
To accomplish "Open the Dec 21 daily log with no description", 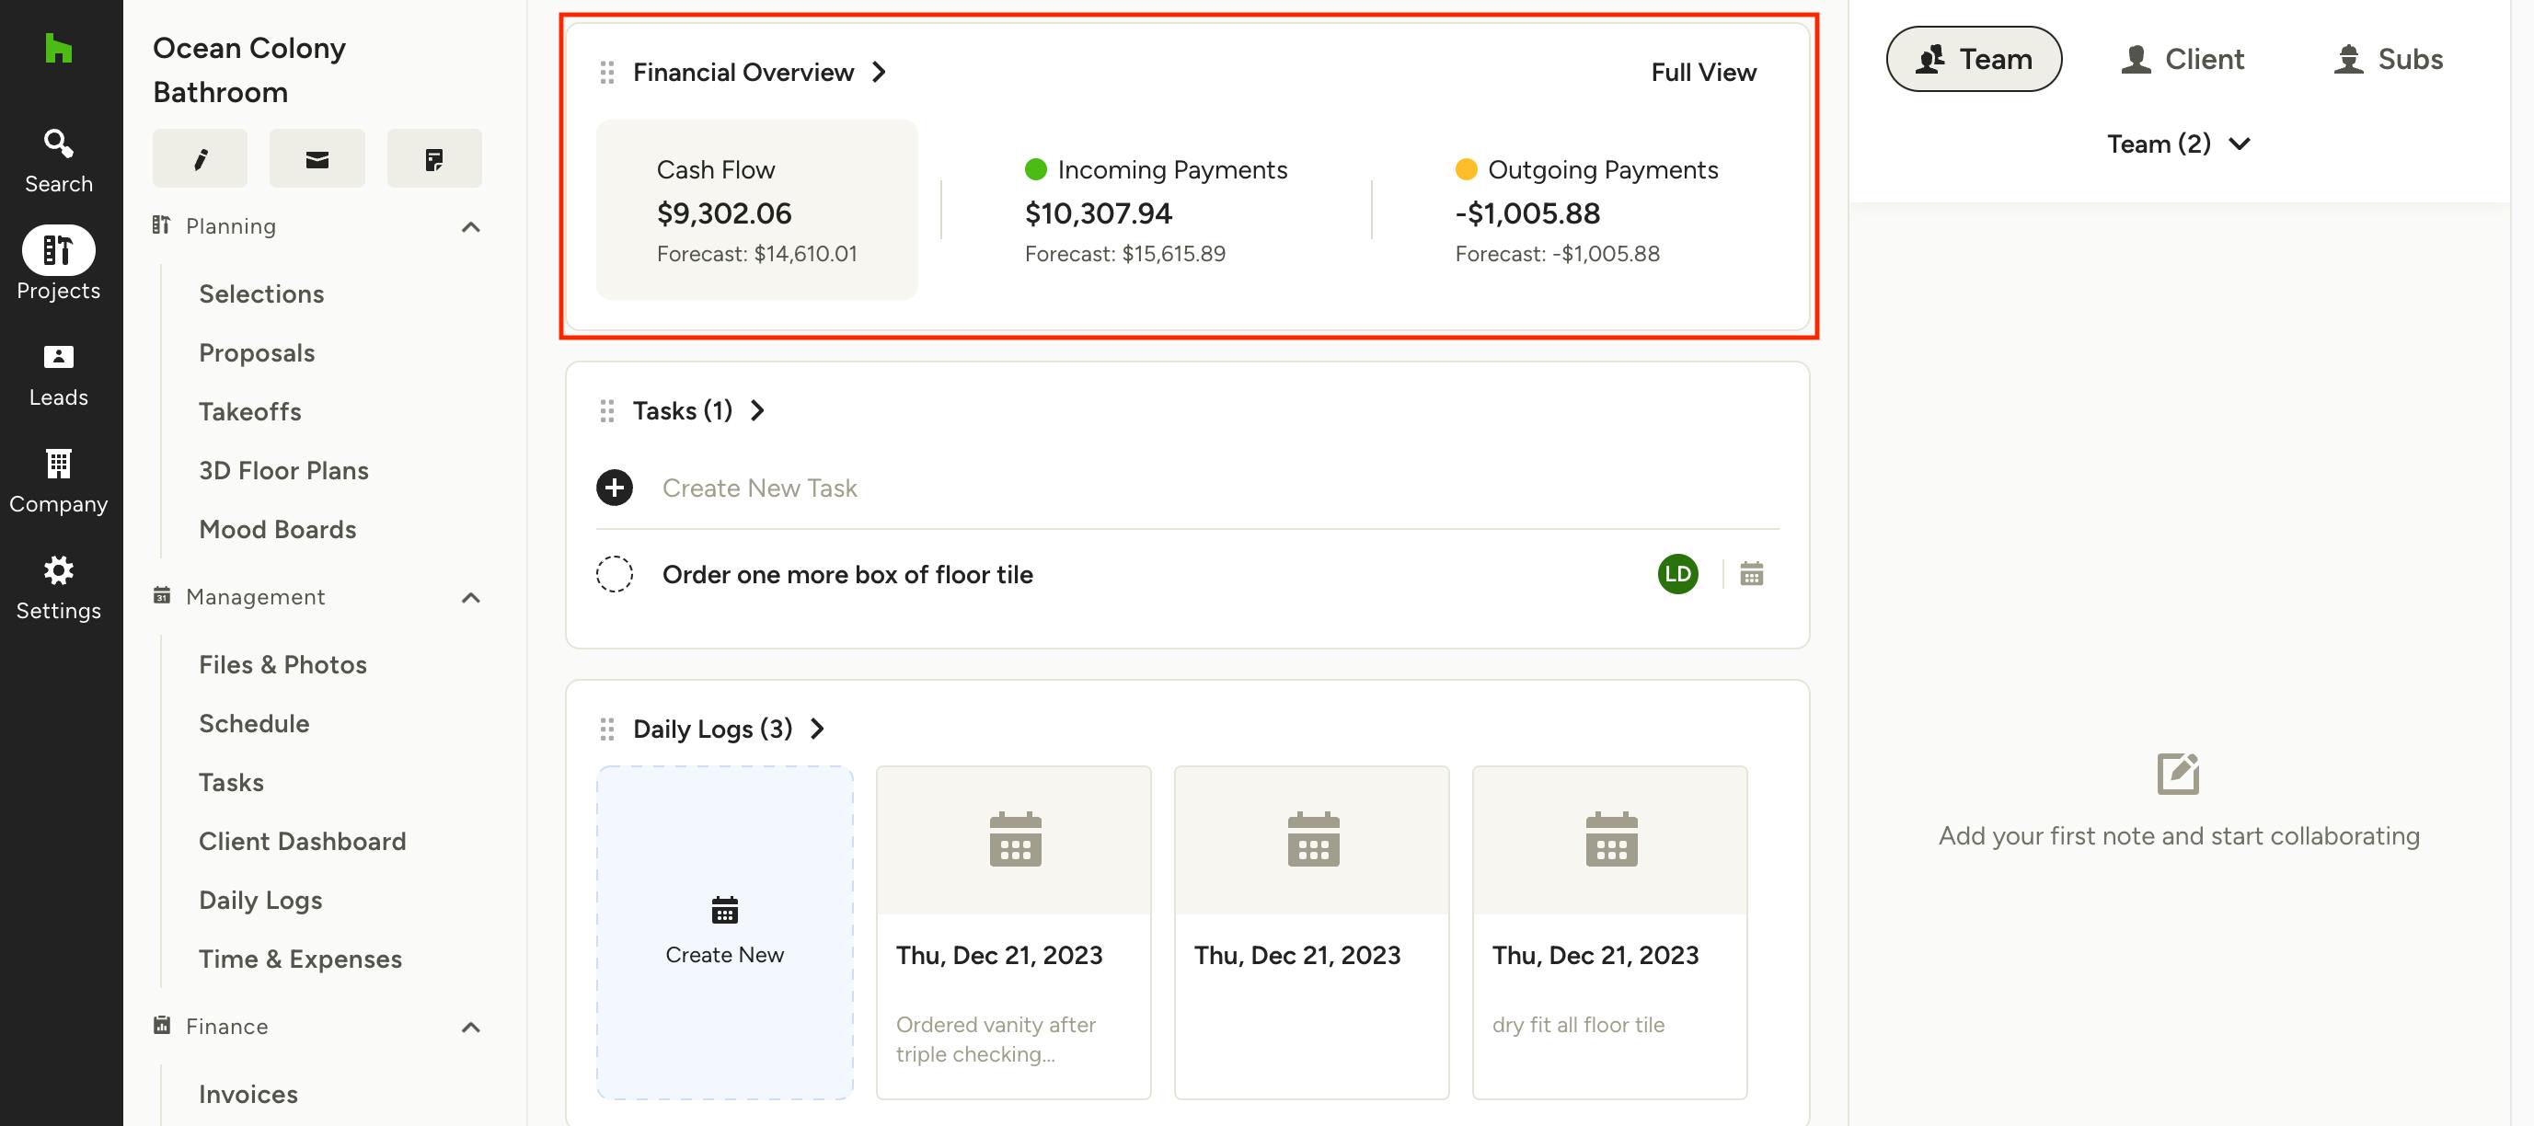I will [1311, 932].
